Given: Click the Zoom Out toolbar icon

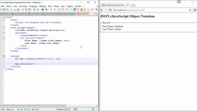Looking at the screenshot, I should pos(54,10).
